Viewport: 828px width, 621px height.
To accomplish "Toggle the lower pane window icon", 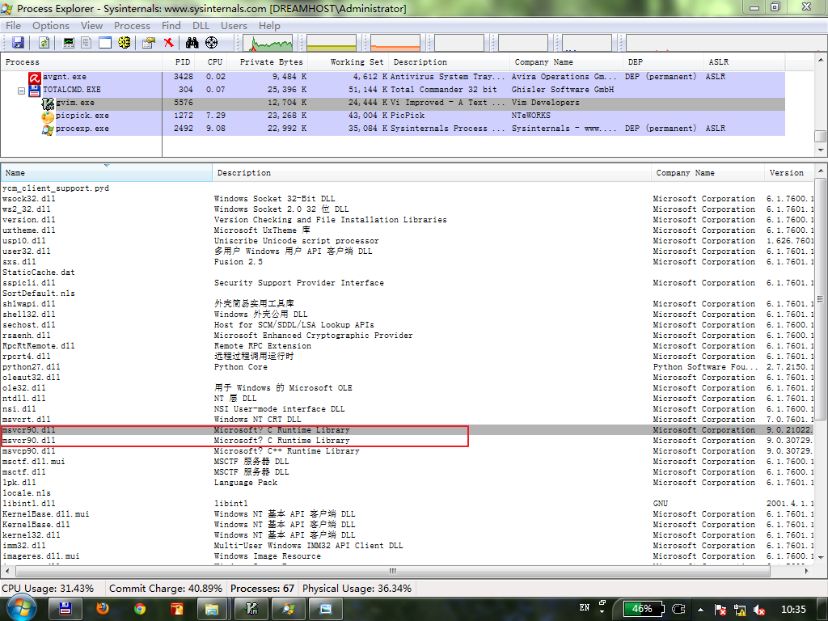I will click(x=105, y=43).
